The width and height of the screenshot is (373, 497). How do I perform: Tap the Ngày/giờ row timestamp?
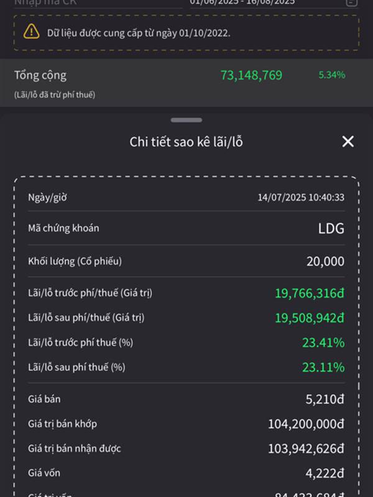pyautogui.click(x=301, y=198)
